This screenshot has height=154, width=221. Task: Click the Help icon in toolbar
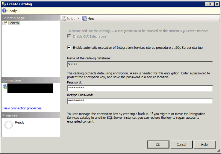click(x=85, y=18)
